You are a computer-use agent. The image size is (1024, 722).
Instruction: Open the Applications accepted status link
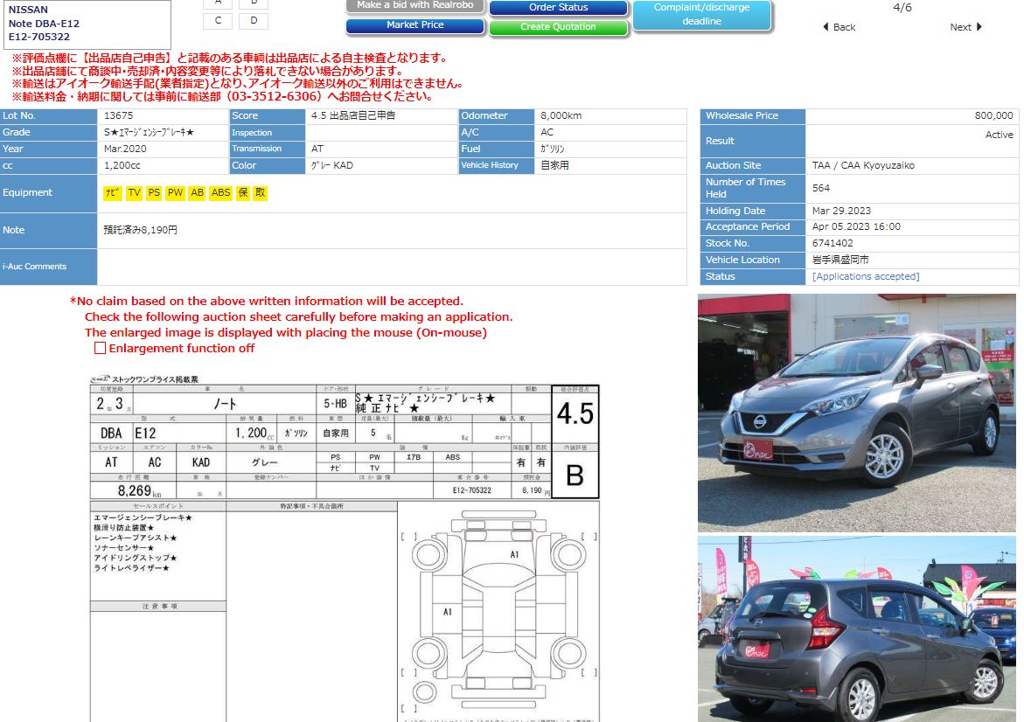(x=865, y=276)
